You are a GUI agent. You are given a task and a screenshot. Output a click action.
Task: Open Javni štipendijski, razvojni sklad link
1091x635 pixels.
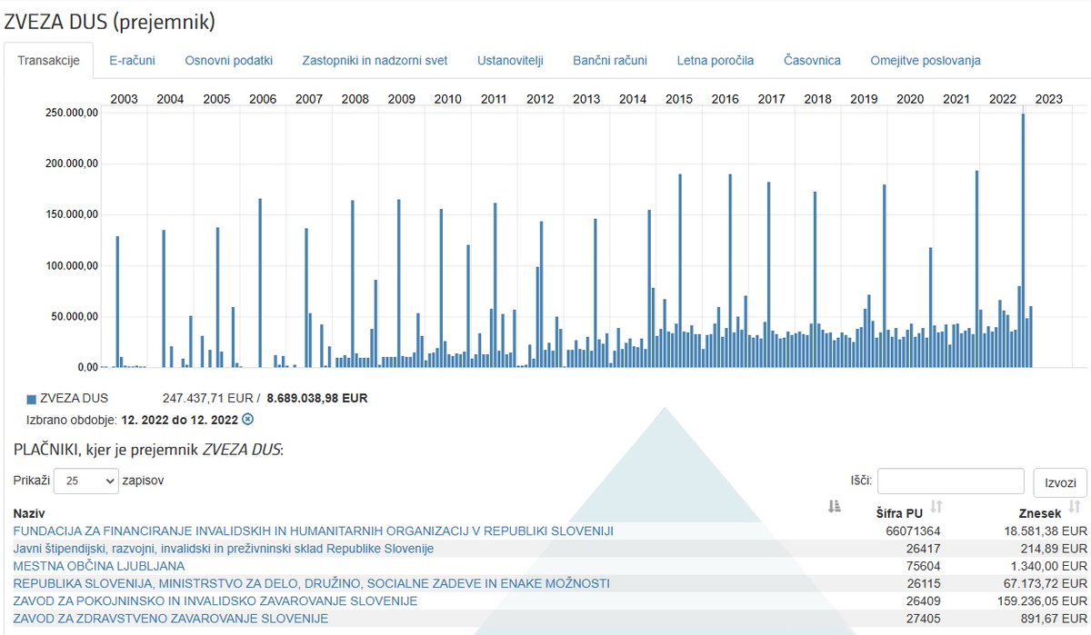point(223,549)
